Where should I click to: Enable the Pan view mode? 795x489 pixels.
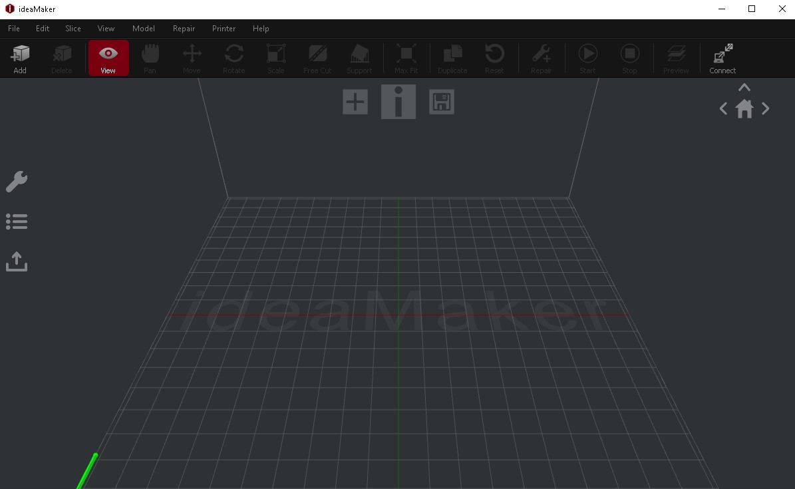[x=150, y=57]
